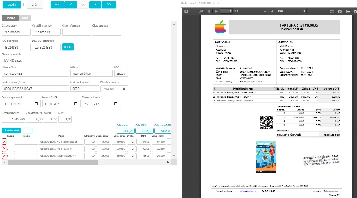The height and width of the screenshot is (198, 357).
Task: Delete invoice row 1 with red X
Action: point(4,141)
